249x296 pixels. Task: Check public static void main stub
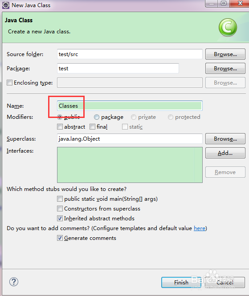click(60, 199)
